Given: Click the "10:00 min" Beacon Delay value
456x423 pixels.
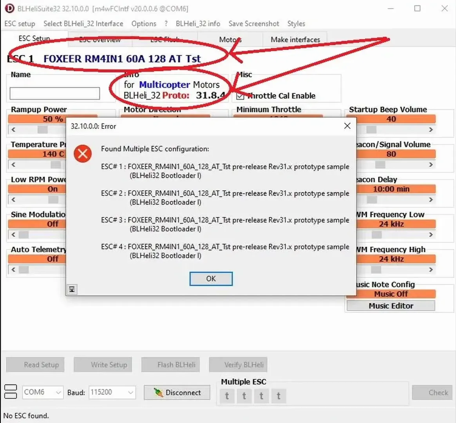Looking at the screenshot, I should coord(391,189).
